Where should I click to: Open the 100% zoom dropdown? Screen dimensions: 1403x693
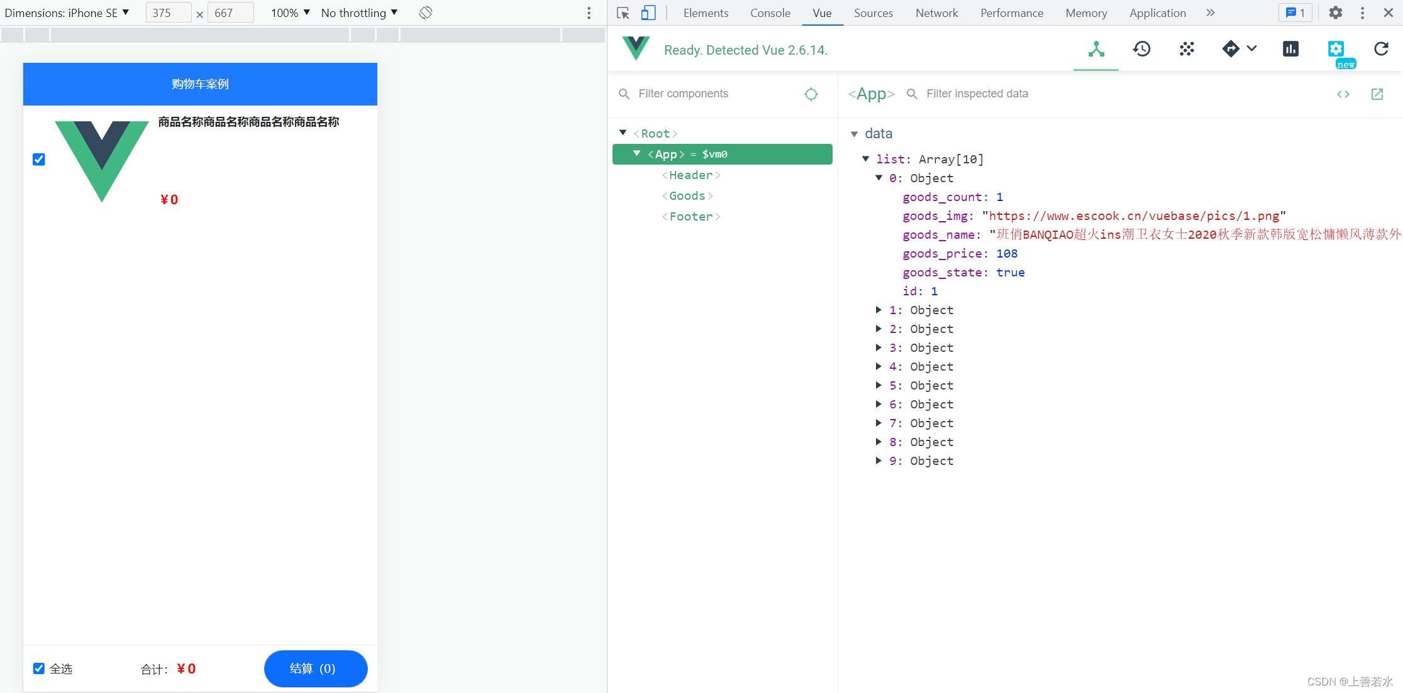(291, 13)
